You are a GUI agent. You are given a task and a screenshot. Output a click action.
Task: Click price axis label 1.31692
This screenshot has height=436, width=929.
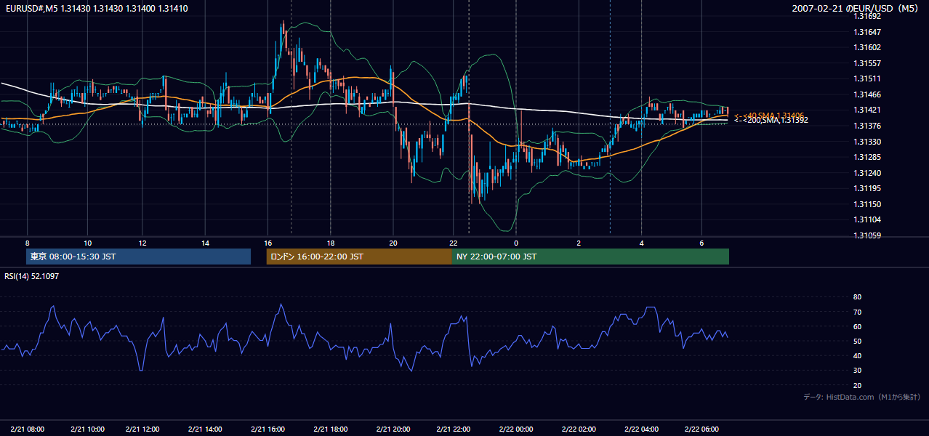point(867,16)
